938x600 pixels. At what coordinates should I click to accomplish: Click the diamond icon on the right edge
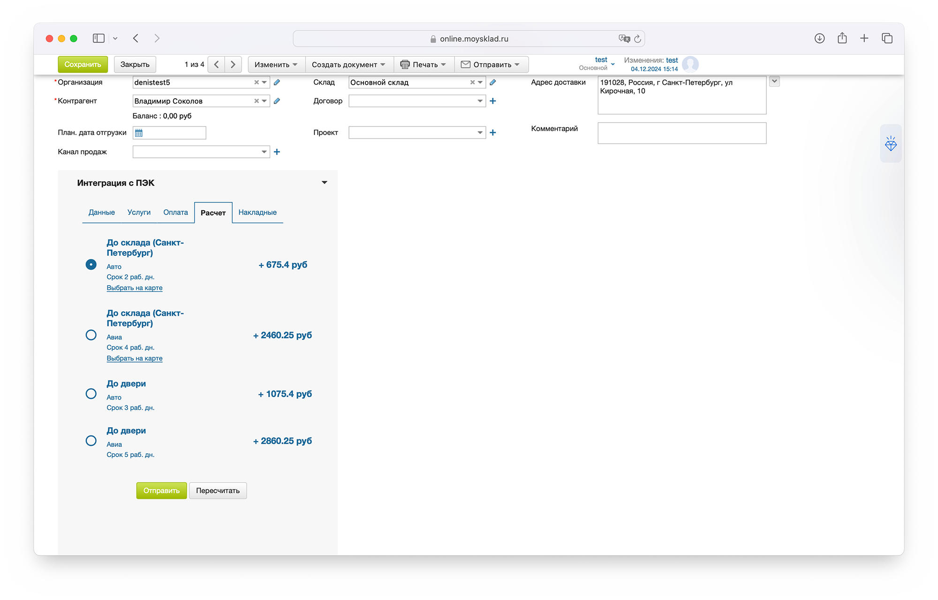coord(890,144)
